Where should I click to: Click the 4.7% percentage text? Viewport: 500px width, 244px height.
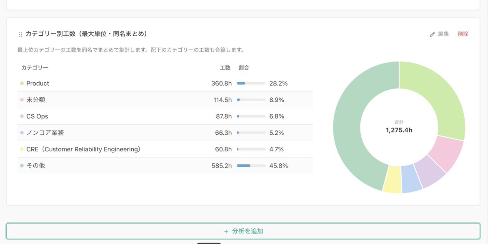coord(277,149)
